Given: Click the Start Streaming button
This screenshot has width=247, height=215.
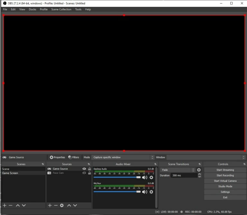Looking at the screenshot, I should (x=225, y=170).
